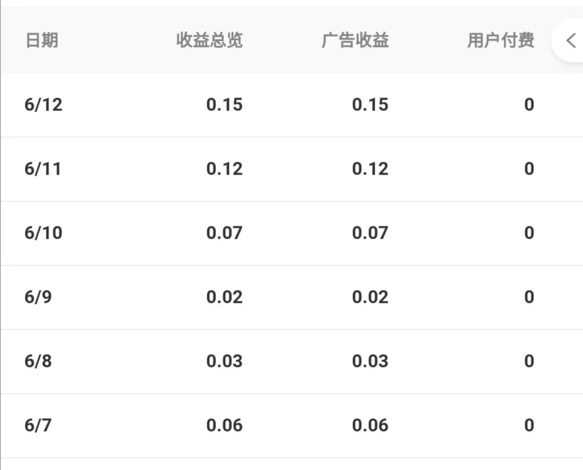Select the 0 payment value for 6/9
Viewport: 583px width, 470px height.
(x=530, y=297)
